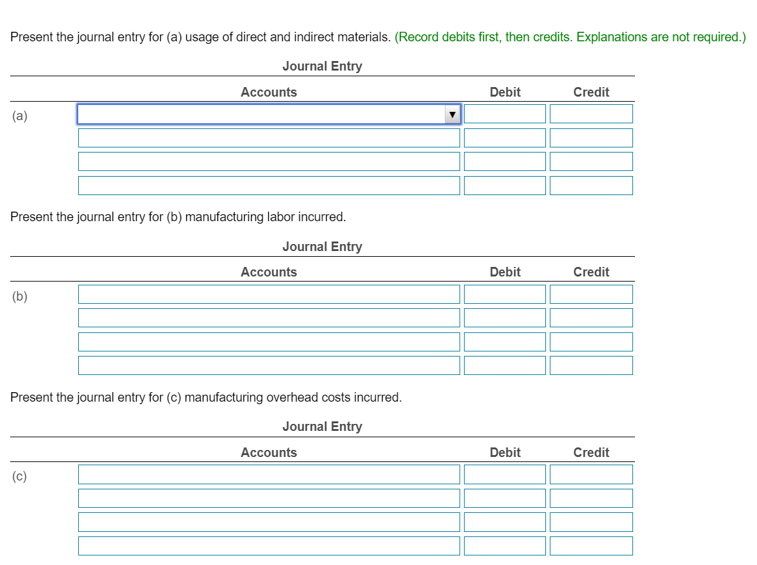Image resolution: width=757 pixels, height=565 pixels.
Task: Click third credit field of entry (a)
Action: [591, 161]
